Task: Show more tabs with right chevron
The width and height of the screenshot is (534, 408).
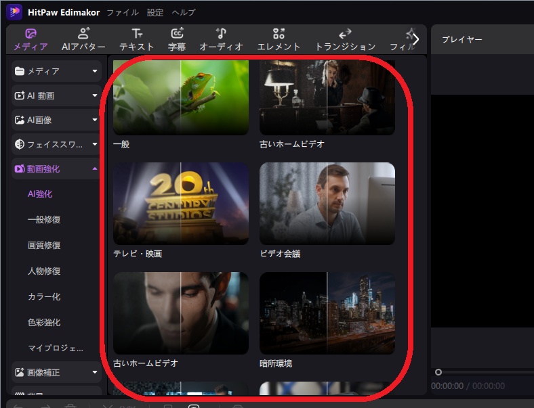Action: tap(416, 39)
